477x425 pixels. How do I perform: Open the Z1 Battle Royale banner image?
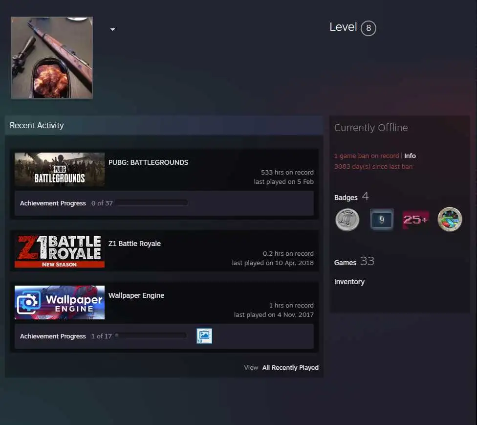(x=60, y=251)
